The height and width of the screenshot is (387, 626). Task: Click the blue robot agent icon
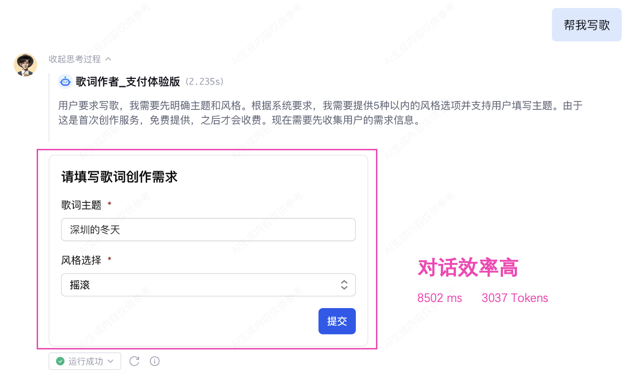pyautogui.click(x=65, y=82)
